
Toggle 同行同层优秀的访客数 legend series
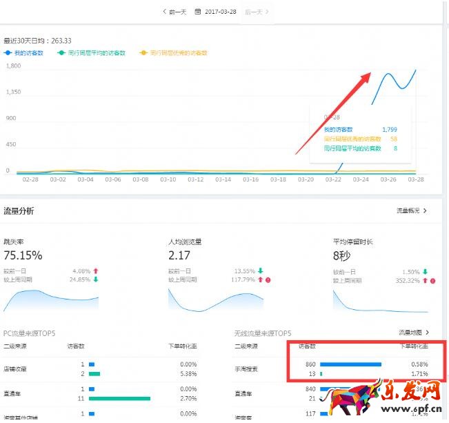174,52
